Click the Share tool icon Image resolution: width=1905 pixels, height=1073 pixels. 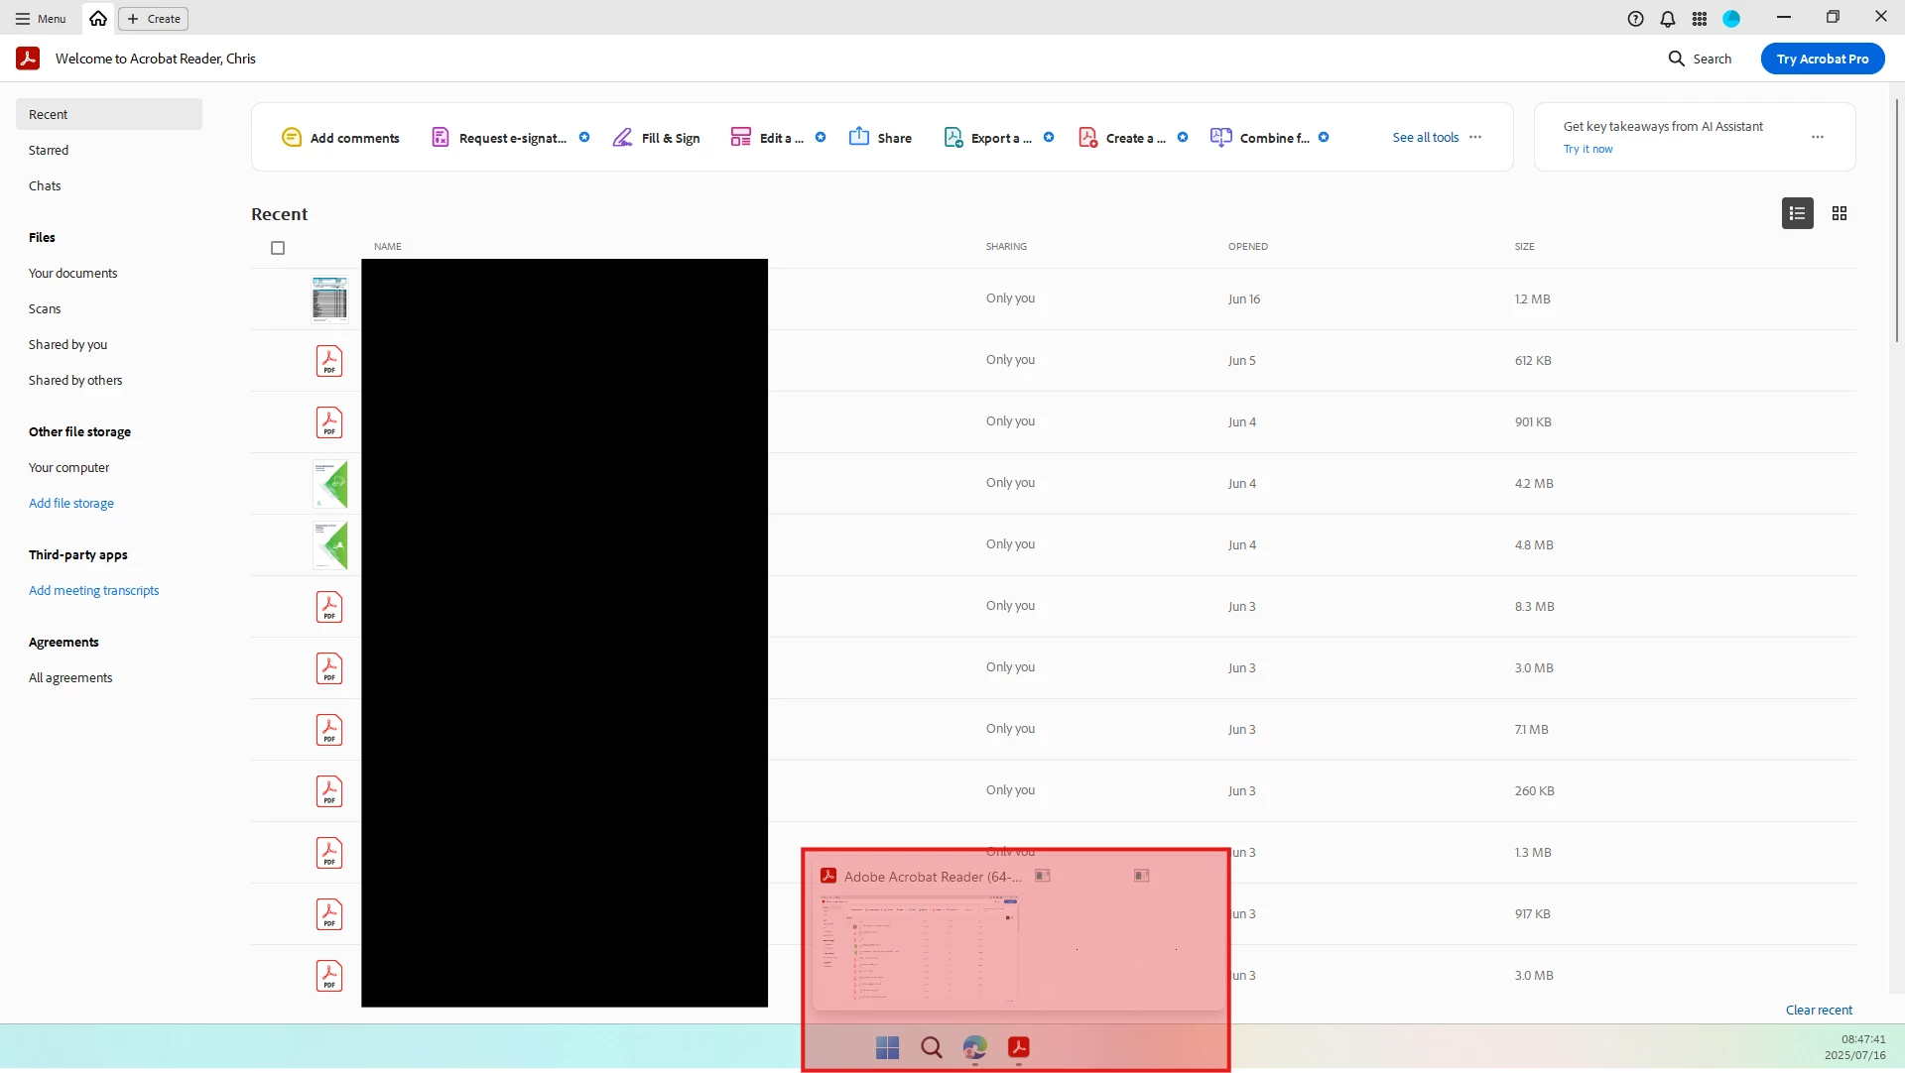[x=859, y=137]
